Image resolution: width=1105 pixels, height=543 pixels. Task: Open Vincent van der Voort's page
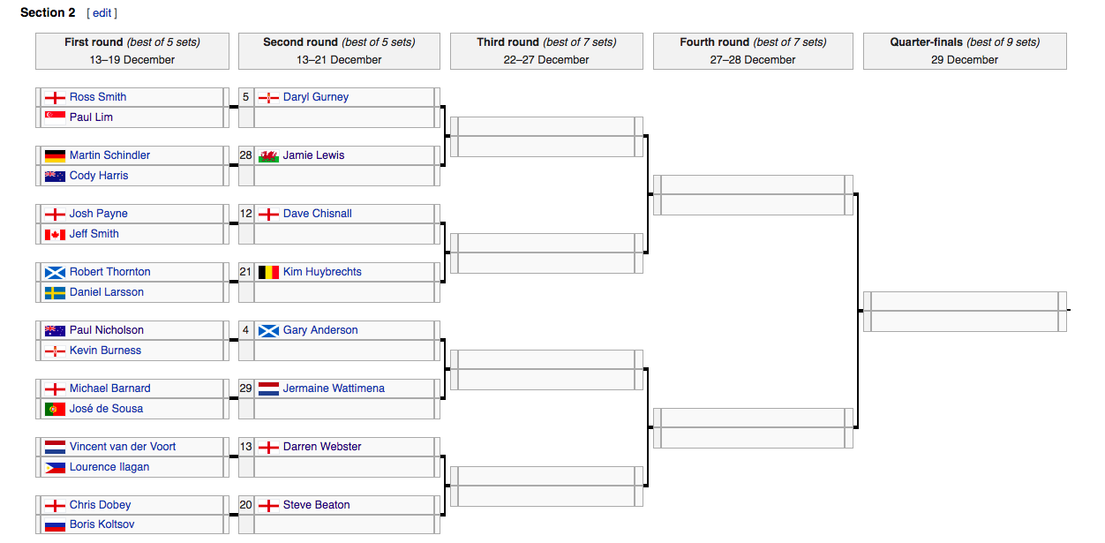tap(123, 447)
